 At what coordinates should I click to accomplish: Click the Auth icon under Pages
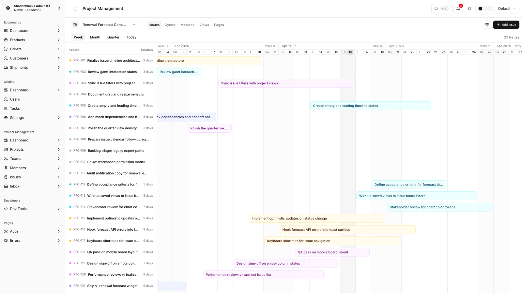tap(6, 231)
